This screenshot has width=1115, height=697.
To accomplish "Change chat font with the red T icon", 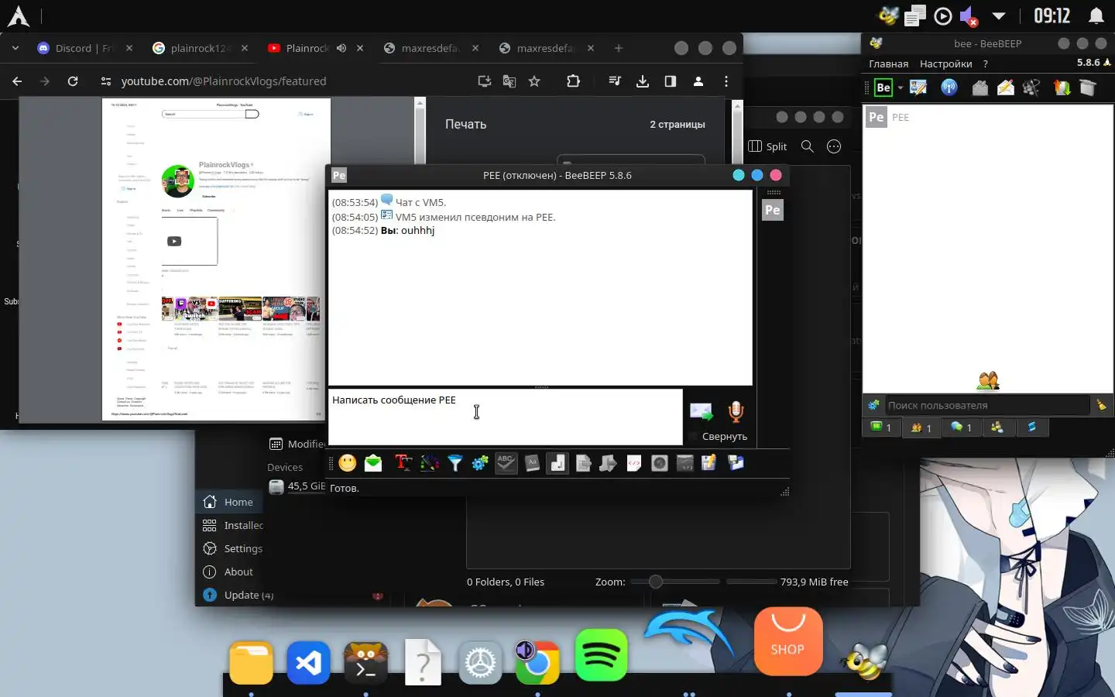I will [403, 463].
